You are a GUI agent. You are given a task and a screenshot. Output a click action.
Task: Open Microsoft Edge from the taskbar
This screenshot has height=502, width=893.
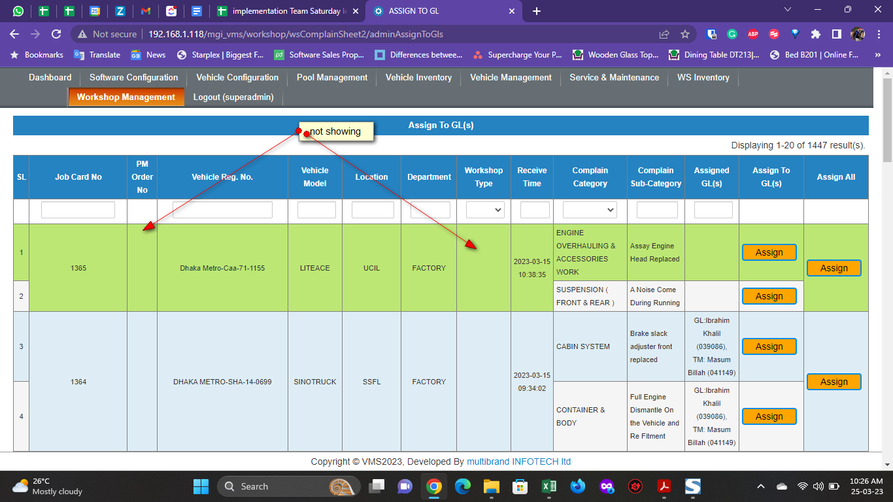click(x=463, y=486)
